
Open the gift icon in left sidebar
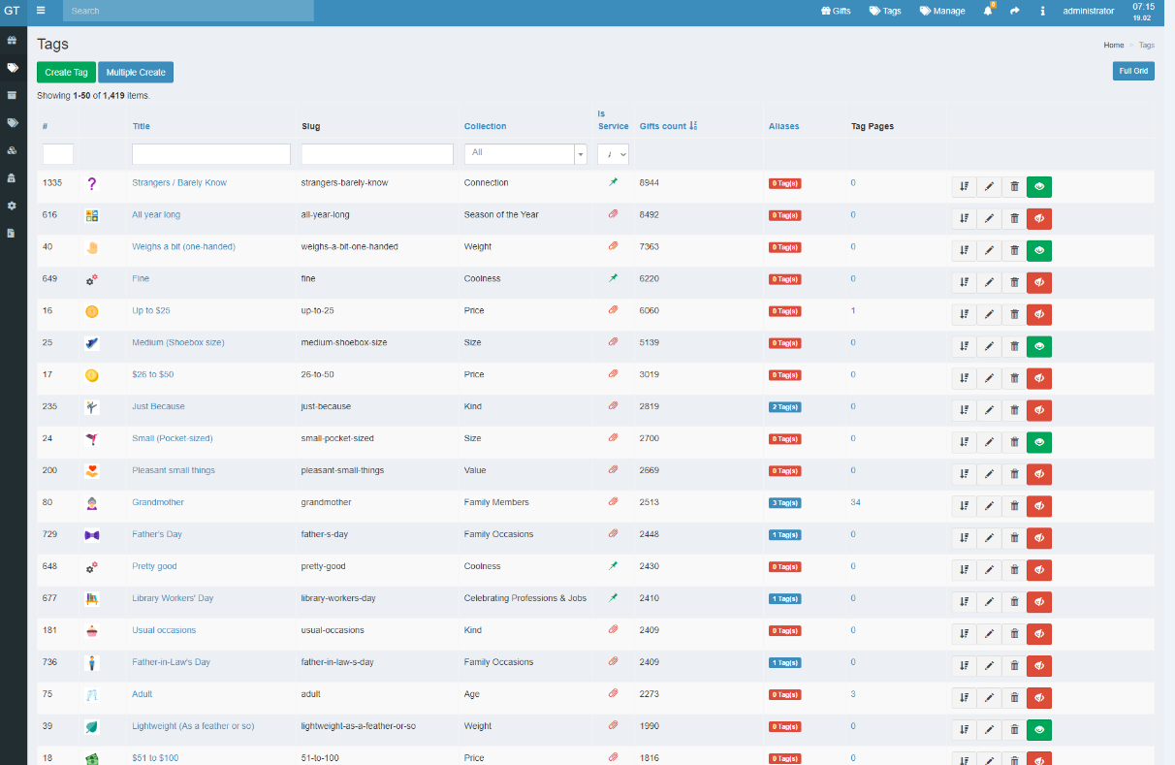(13, 41)
